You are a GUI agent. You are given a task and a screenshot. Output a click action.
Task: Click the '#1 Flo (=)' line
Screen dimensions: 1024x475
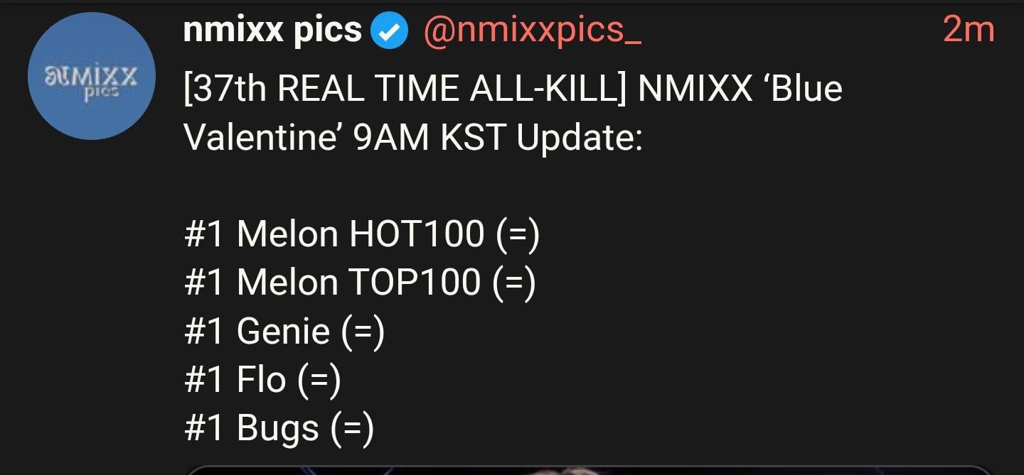pyautogui.click(x=262, y=380)
